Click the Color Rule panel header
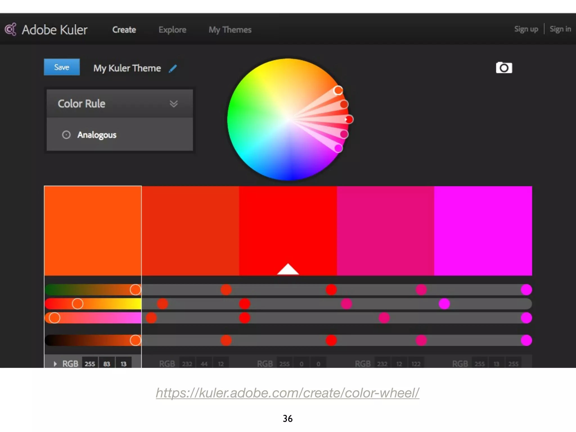Screen dimensions: 576x432 [120, 103]
